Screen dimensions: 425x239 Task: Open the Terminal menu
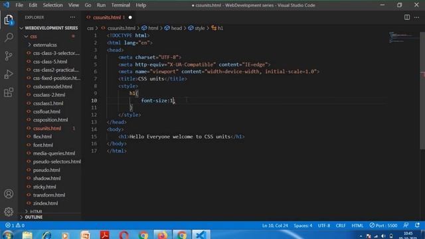click(x=121, y=5)
